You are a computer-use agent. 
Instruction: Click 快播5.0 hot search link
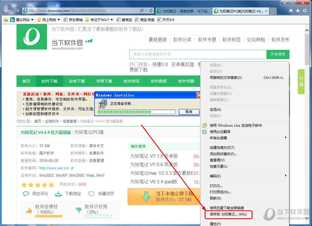point(160,64)
